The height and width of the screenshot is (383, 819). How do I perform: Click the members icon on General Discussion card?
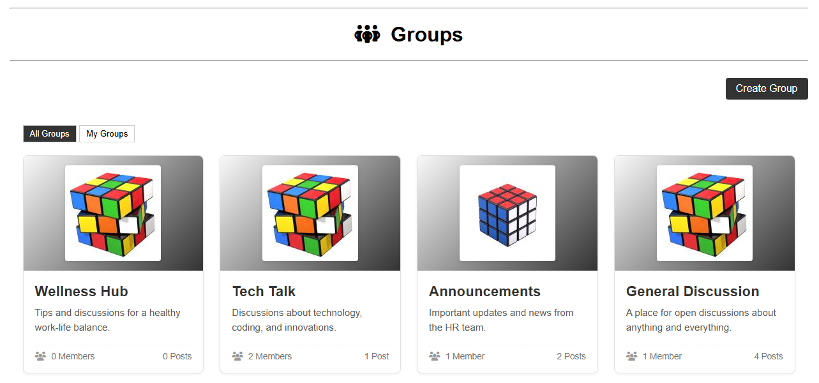click(x=632, y=356)
